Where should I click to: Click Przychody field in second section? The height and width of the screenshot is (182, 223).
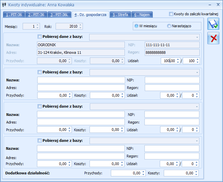55,95
